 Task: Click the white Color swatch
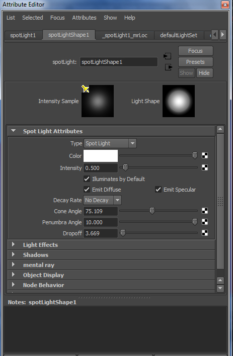(x=101, y=156)
